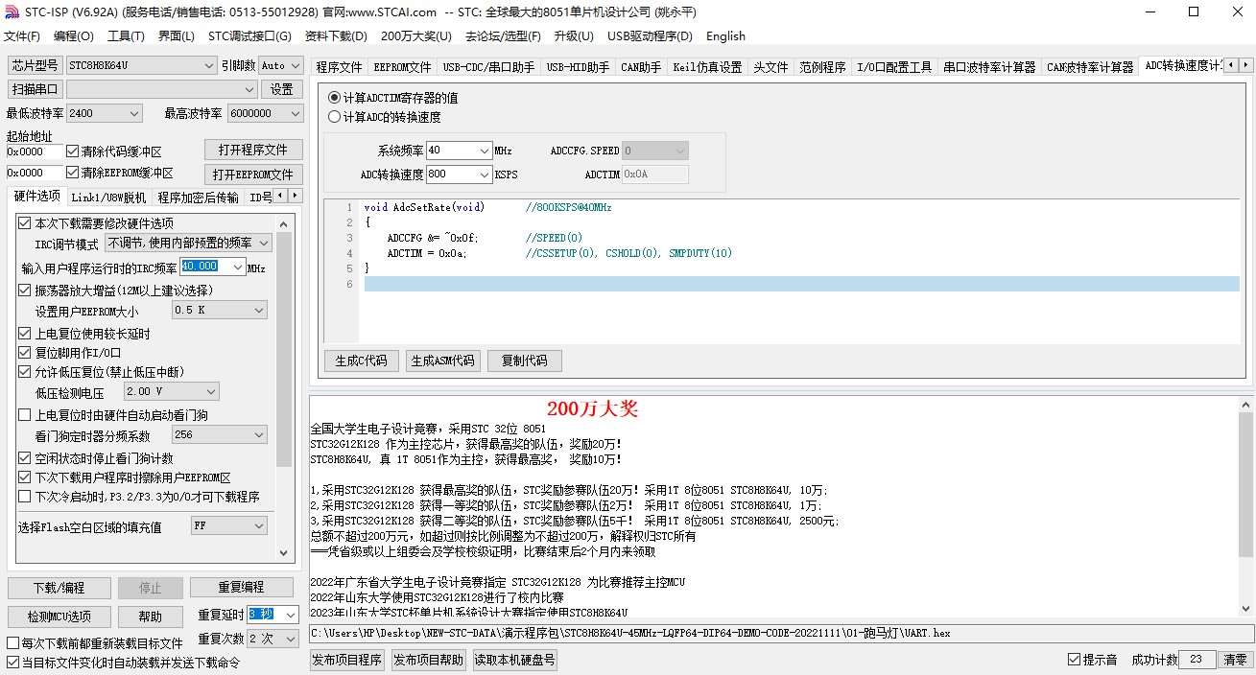Open chip model dropdown STC8H8K64U
Screen dimensions: 1256x675
click(x=141, y=65)
